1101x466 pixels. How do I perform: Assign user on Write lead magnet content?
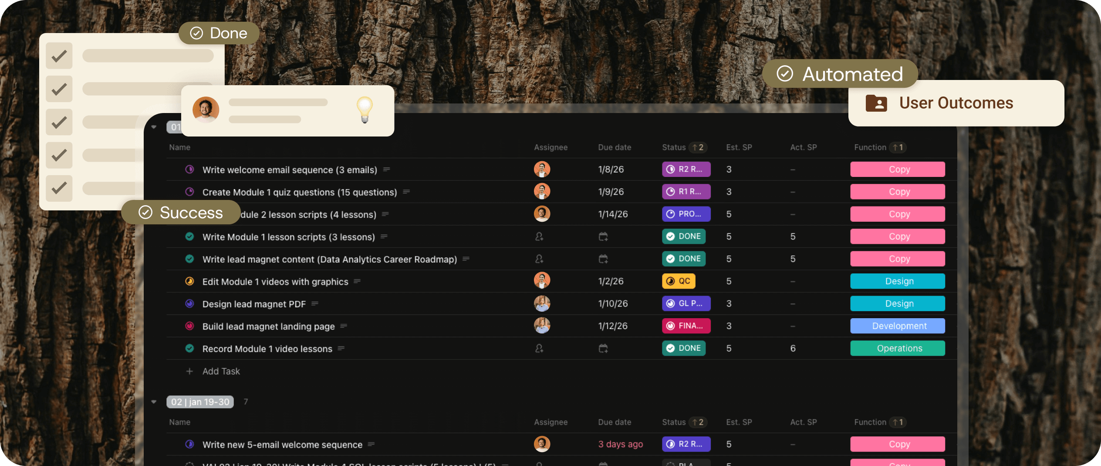[539, 259]
